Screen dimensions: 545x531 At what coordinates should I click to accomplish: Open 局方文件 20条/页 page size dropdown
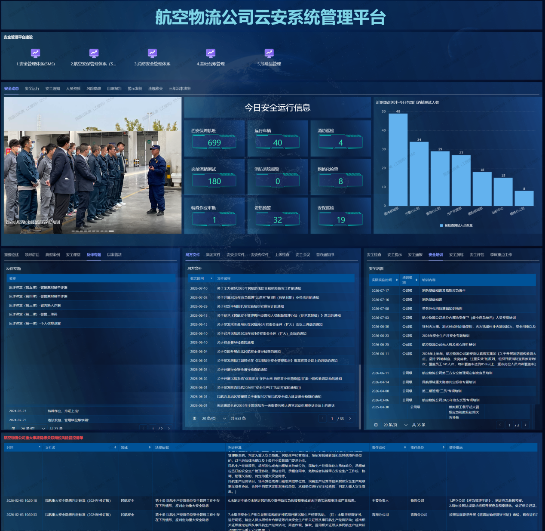click(214, 418)
